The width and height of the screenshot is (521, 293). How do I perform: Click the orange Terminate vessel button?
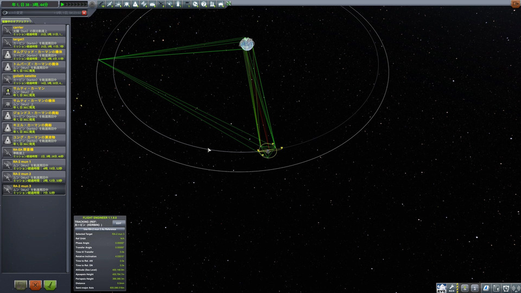pos(35,285)
